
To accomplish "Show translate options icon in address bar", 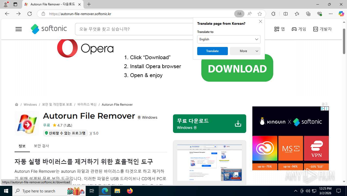I will pyautogui.click(x=239, y=14).
